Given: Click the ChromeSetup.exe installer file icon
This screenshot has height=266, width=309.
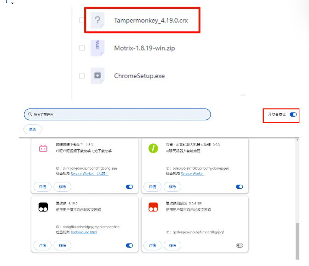Looking at the screenshot, I should [x=97, y=76].
